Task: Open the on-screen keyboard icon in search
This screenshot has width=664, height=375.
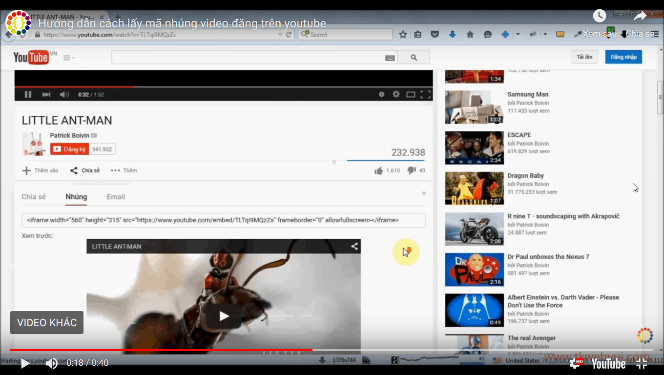Action: pyautogui.click(x=390, y=58)
